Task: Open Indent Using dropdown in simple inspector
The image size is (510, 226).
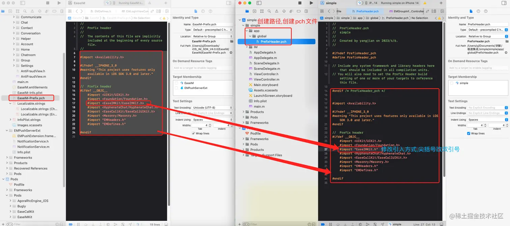Action: (487, 120)
